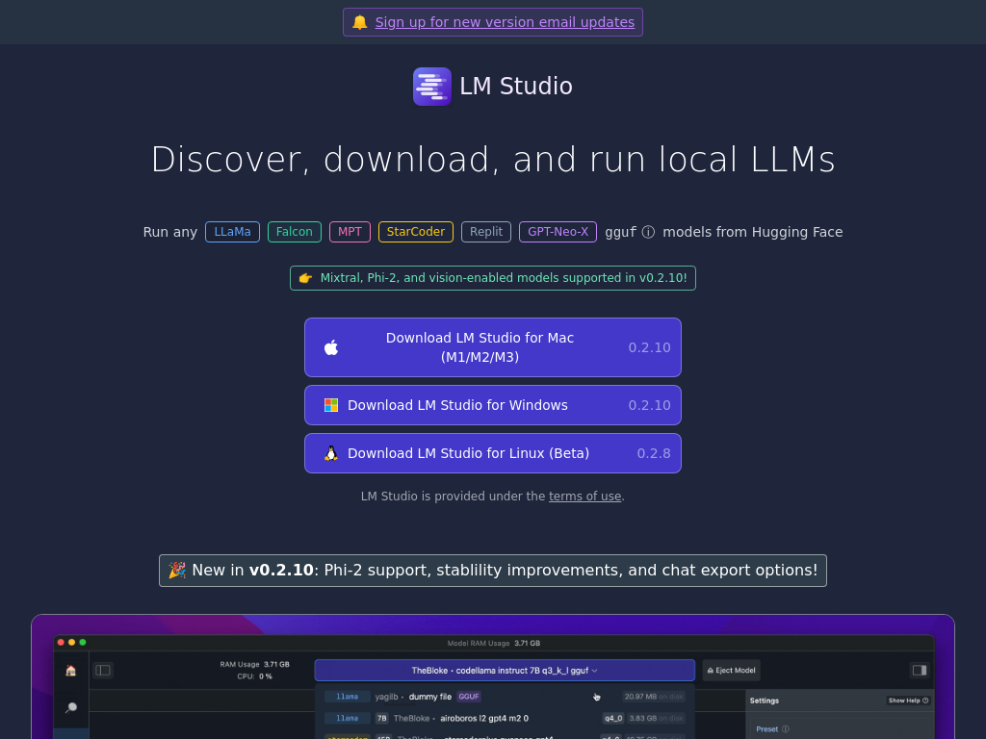Click the Settings panel heading in preview
The width and height of the screenshot is (986, 739).
pyautogui.click(x=764, y=701)
